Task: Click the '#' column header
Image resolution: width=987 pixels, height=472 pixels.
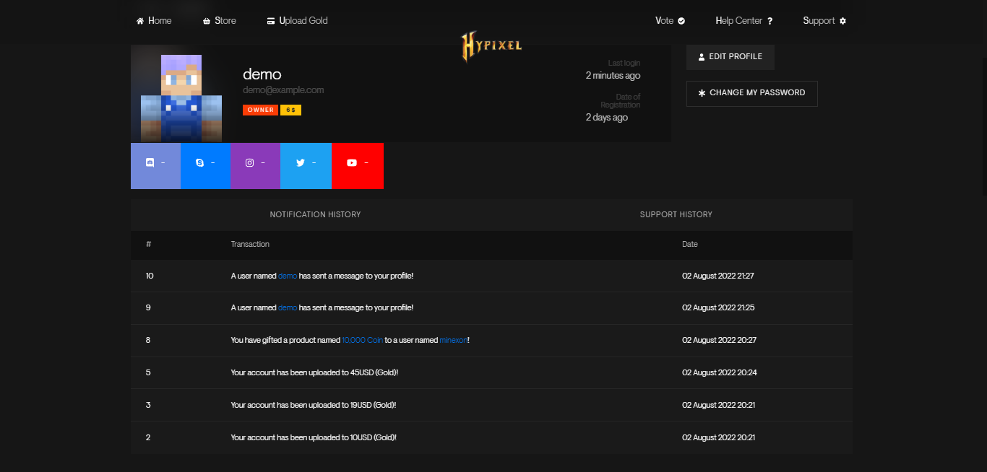Action: click(148, 245)
